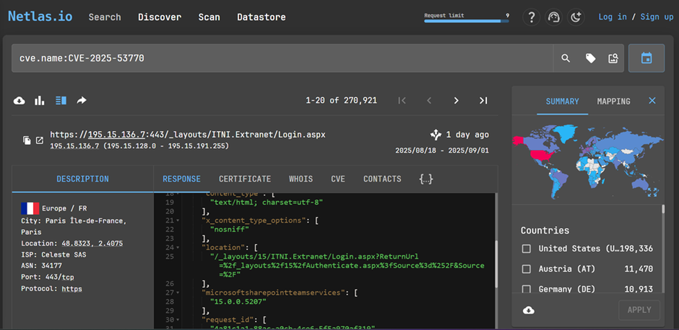Switch to the WHOIS tab
Viewport: 679px width, 330px height.
[301, 179]
